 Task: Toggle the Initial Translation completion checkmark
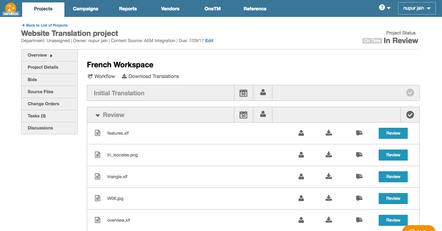coord(410,93)
